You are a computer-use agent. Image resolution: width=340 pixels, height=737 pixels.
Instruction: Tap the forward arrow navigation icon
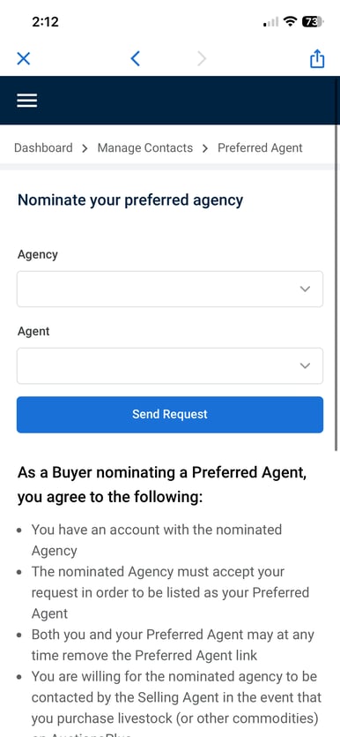pyautogui.click(x=202, y=58)
